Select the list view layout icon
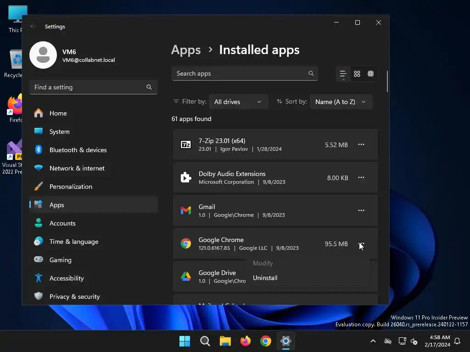Screen dimensions: 470x352 click(x=343, y=74)
